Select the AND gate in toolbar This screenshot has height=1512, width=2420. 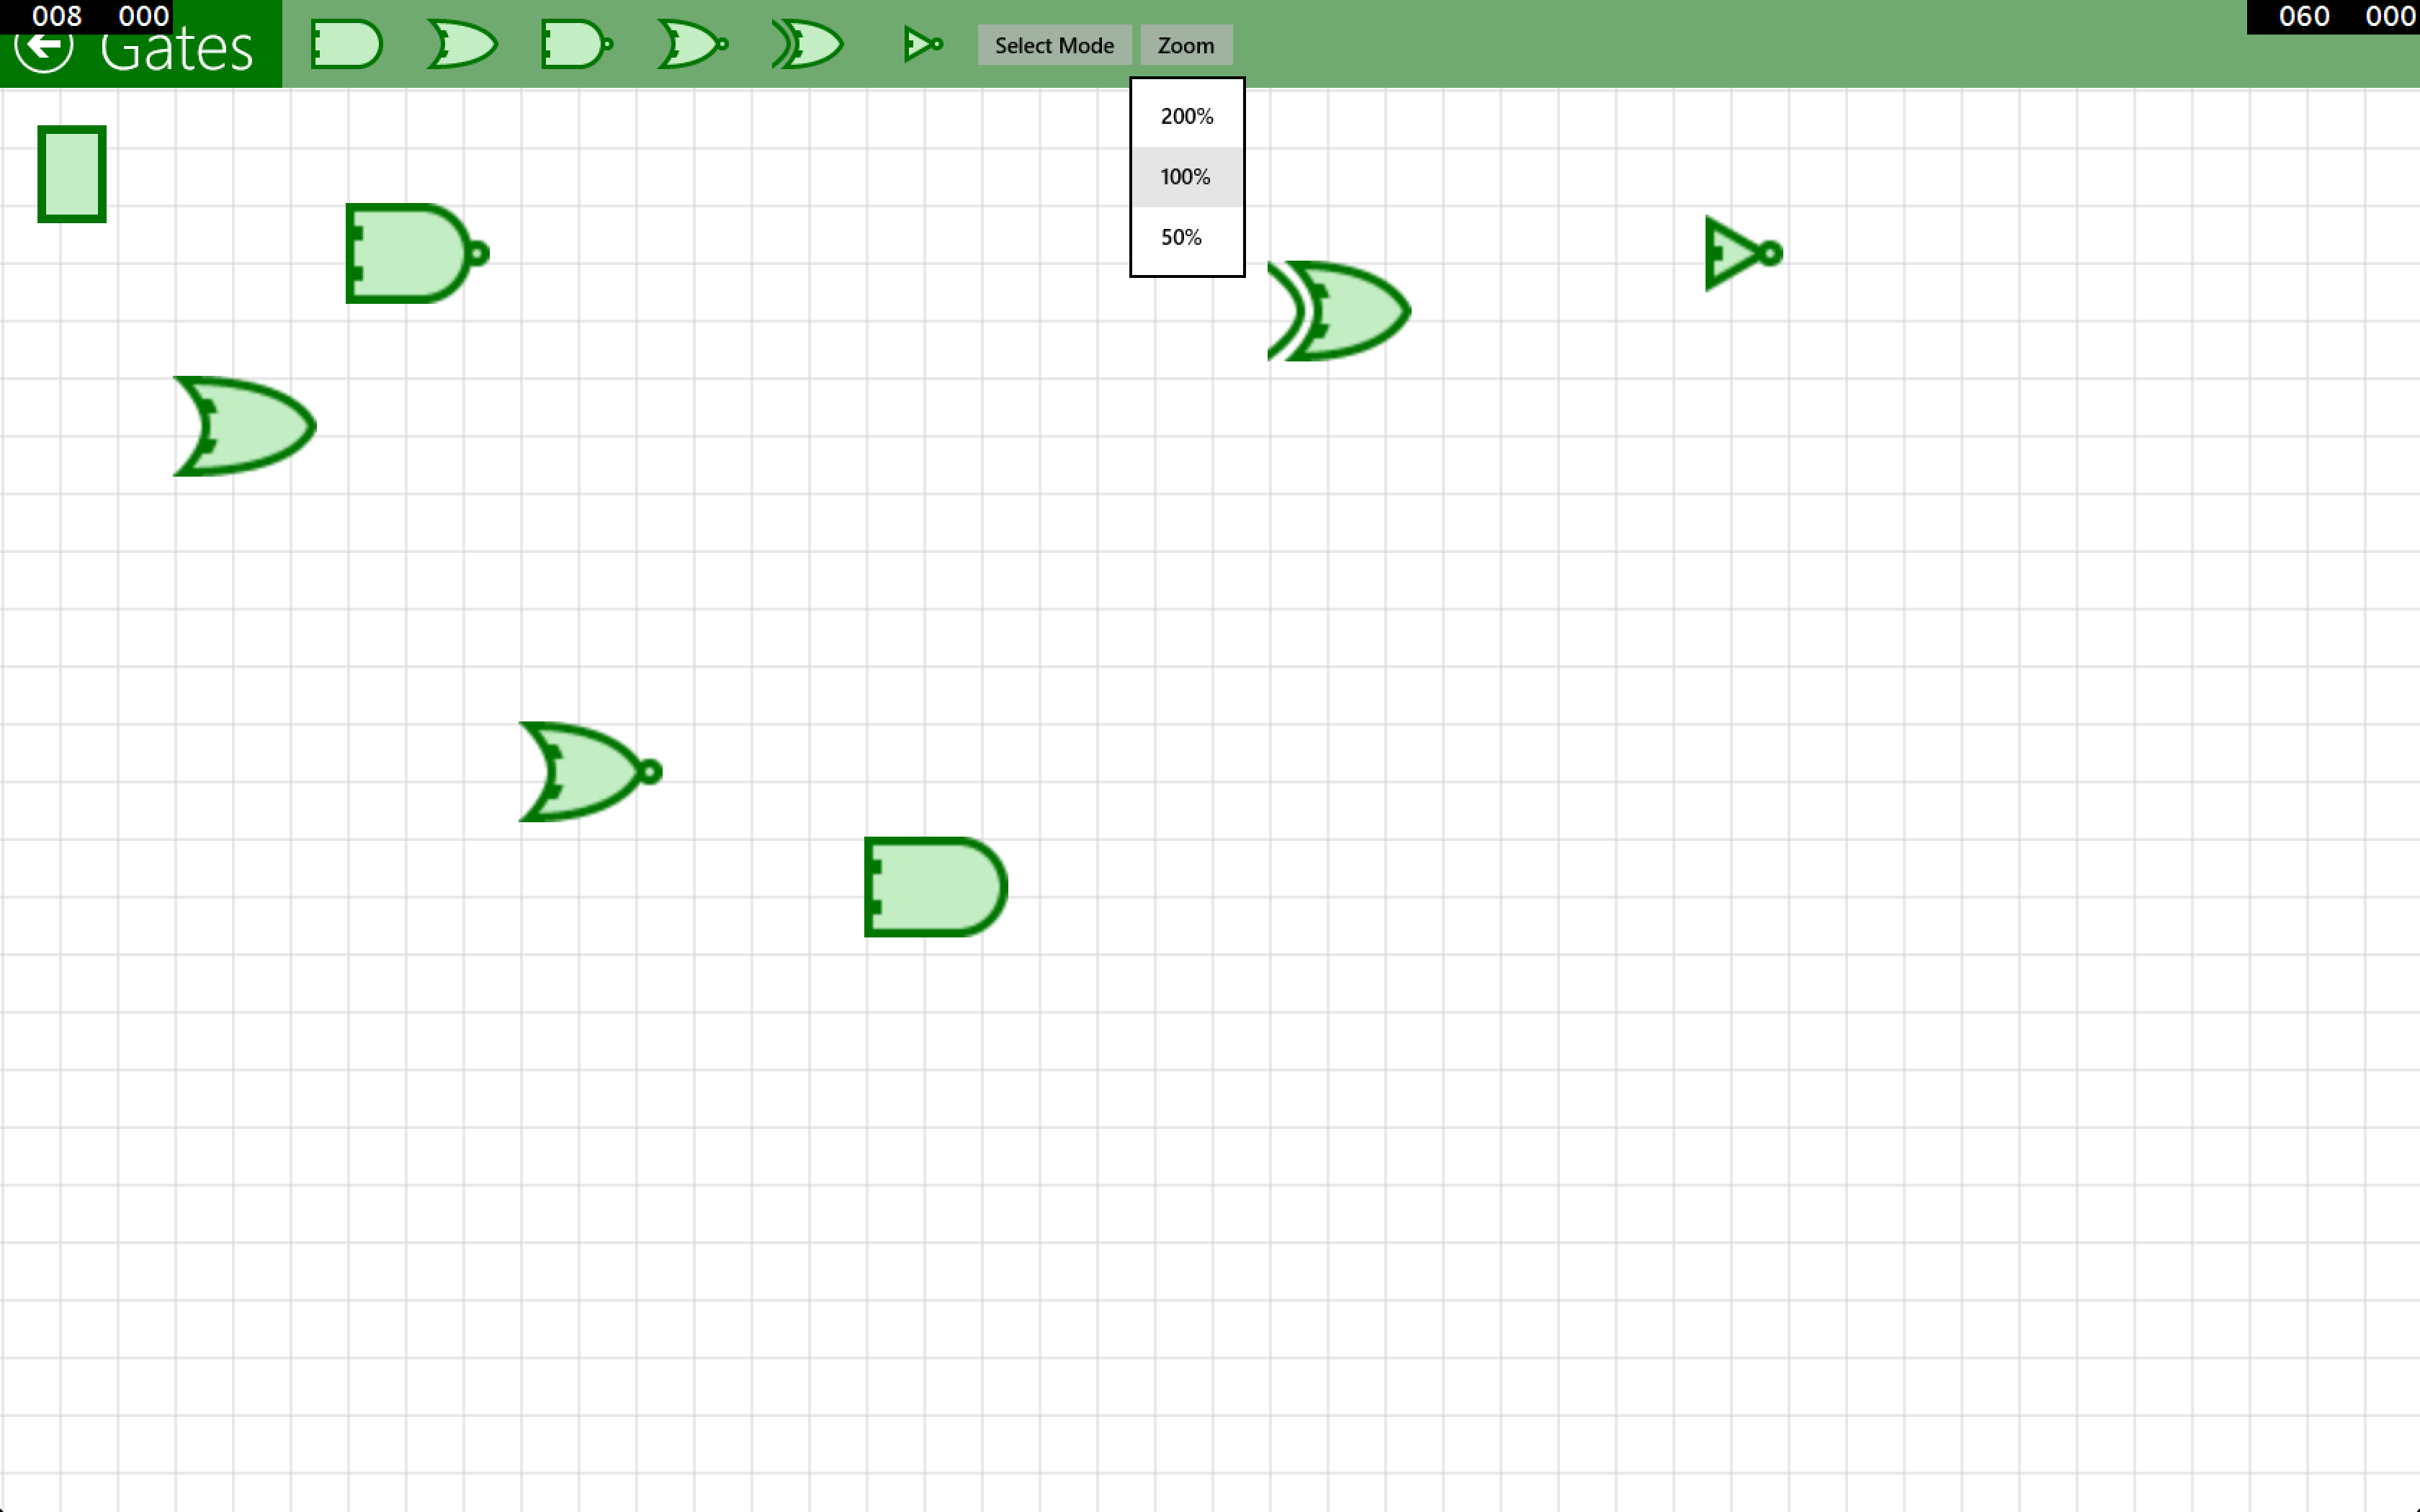point(346,45)
